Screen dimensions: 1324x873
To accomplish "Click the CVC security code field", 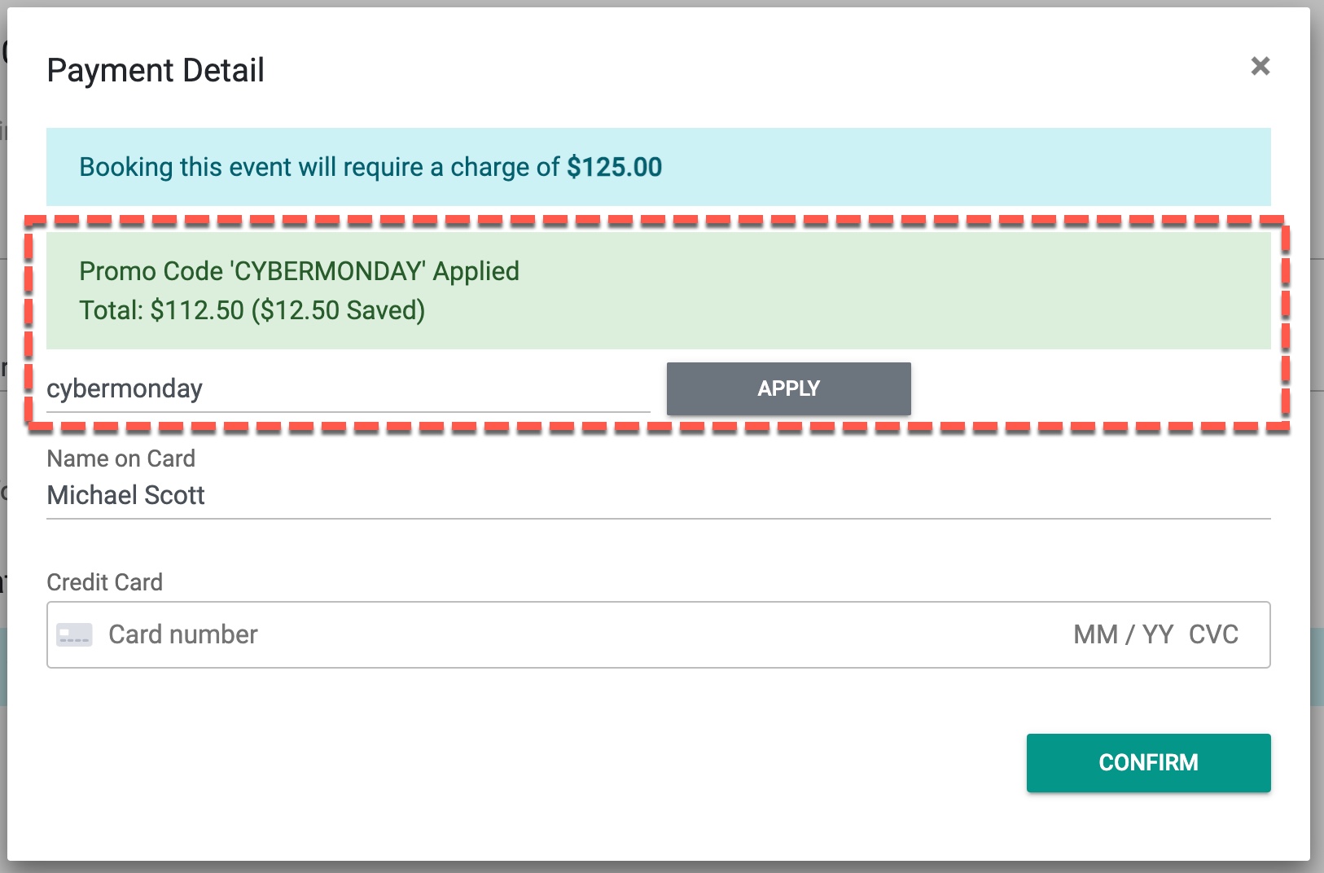I will pos(1215,634).
